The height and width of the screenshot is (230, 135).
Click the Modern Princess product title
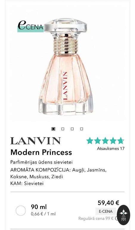click(x=41, y=152)
